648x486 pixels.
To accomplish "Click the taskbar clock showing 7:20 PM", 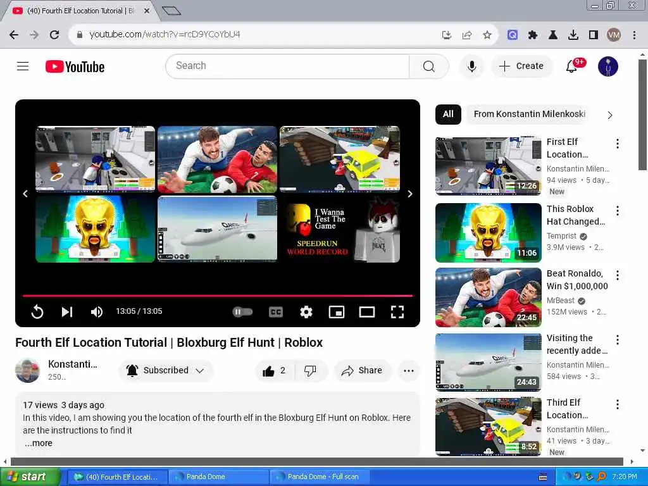I will 625,477.
